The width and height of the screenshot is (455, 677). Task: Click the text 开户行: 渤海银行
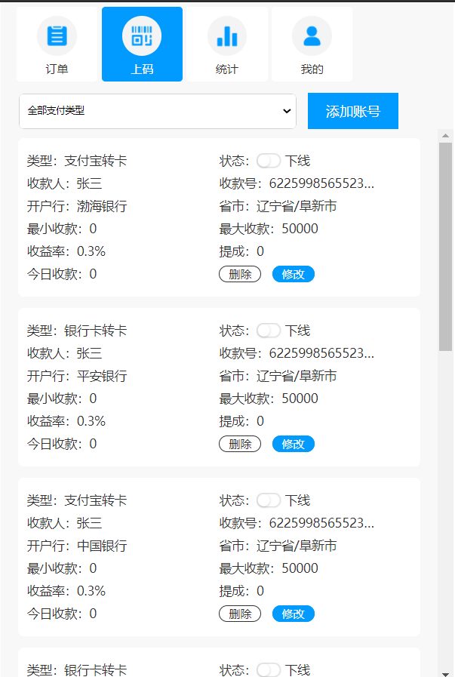pyautogui.click(x=77, y=206)
